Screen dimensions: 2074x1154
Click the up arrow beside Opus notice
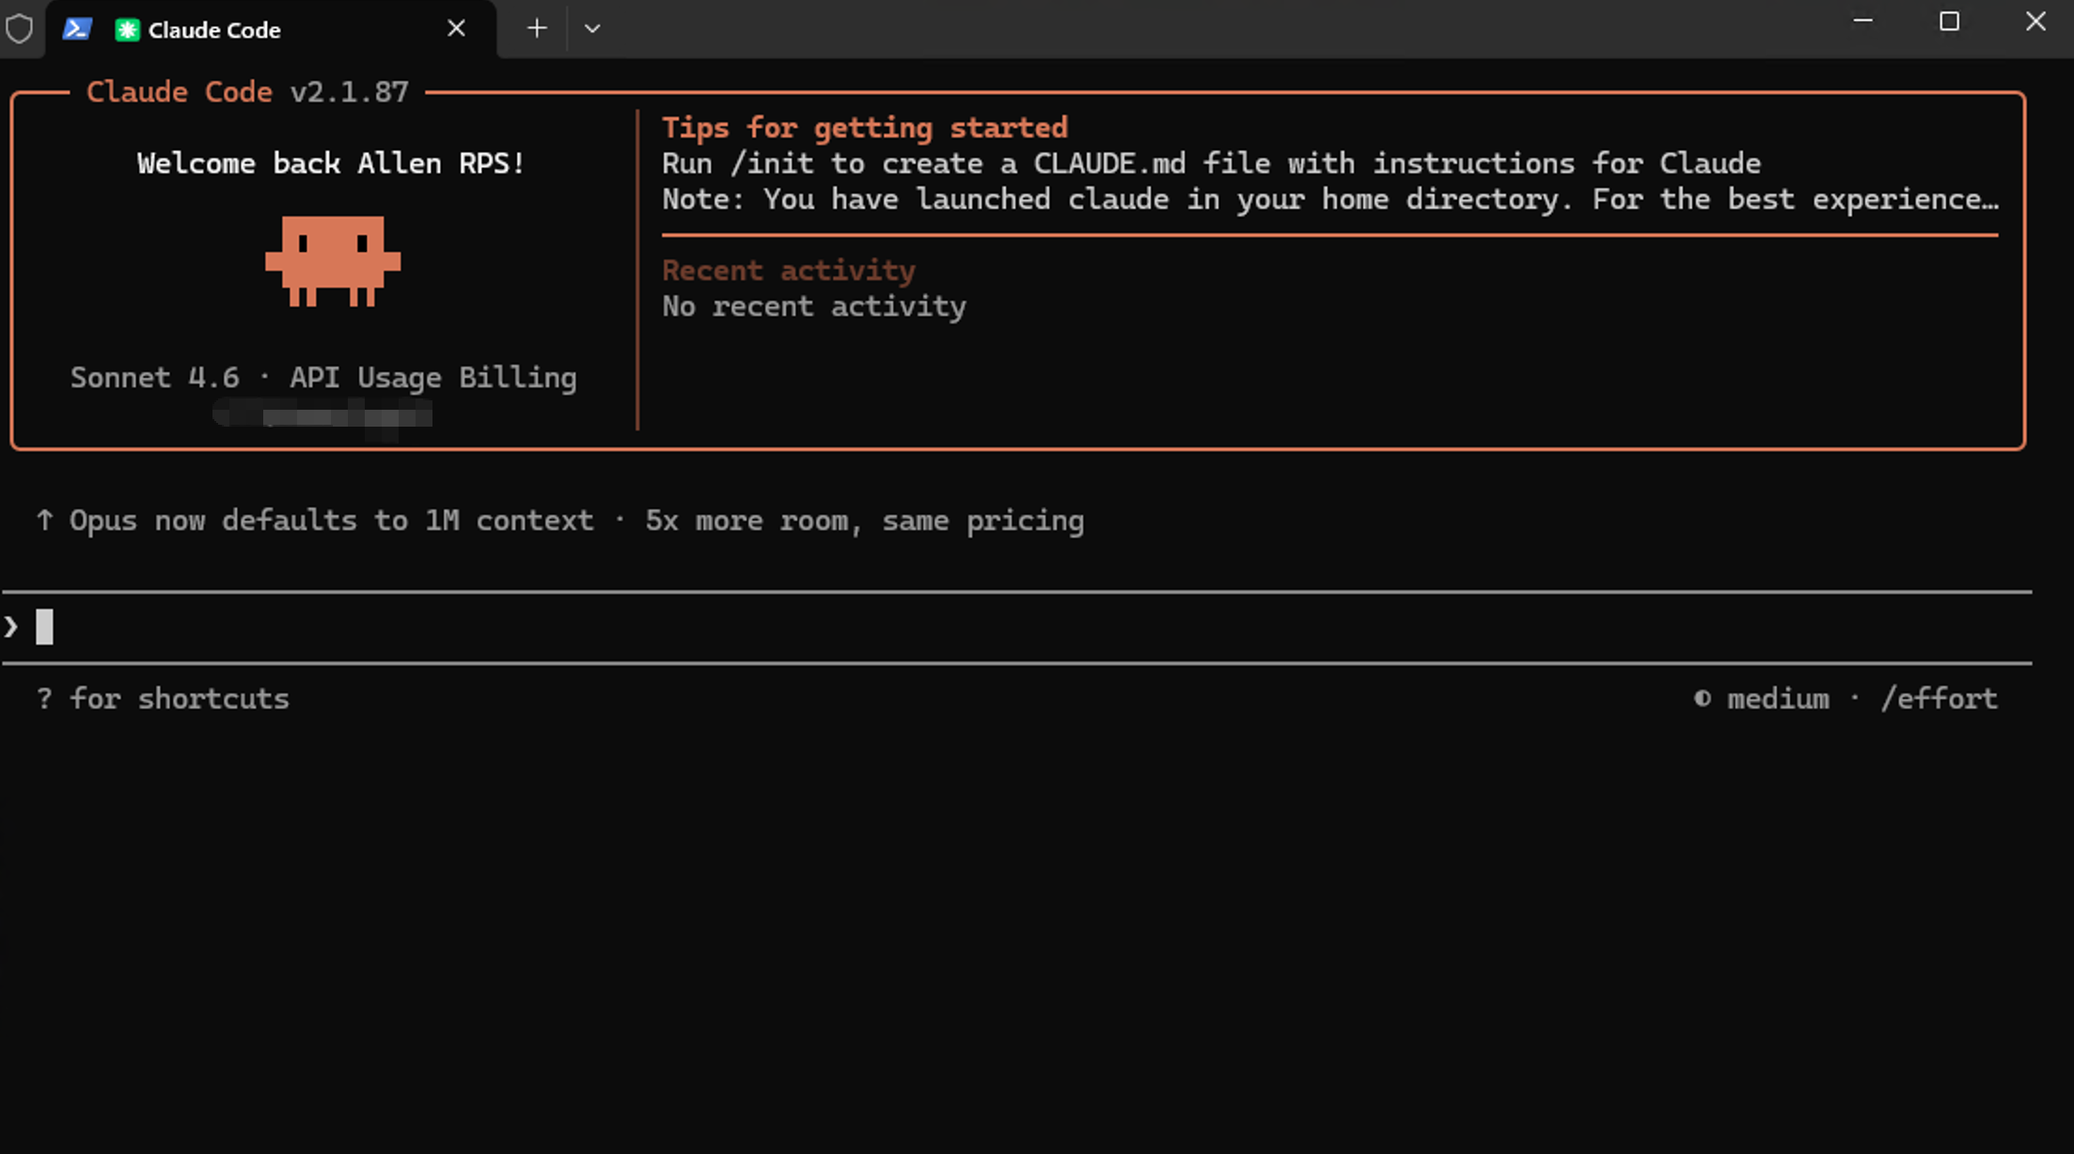click(44, 520)
